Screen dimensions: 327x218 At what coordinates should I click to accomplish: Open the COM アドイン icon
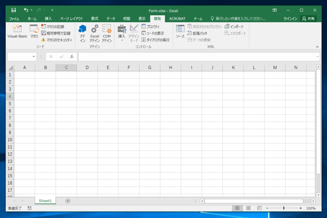(107, 29)
